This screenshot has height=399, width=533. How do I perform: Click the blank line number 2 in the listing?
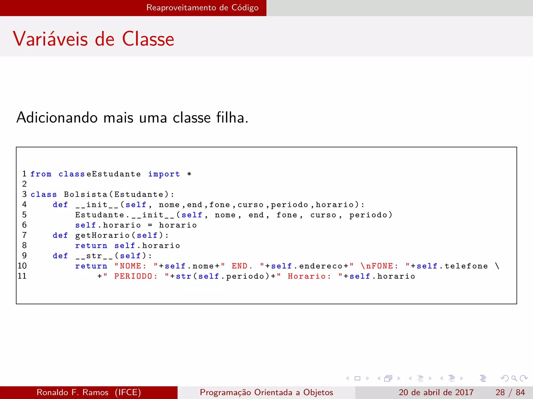[x=24, y=184]
